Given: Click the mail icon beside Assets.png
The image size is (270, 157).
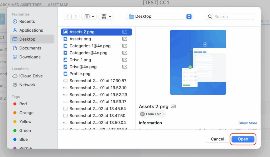Looking at the screenshot, I should coord(125,39).
